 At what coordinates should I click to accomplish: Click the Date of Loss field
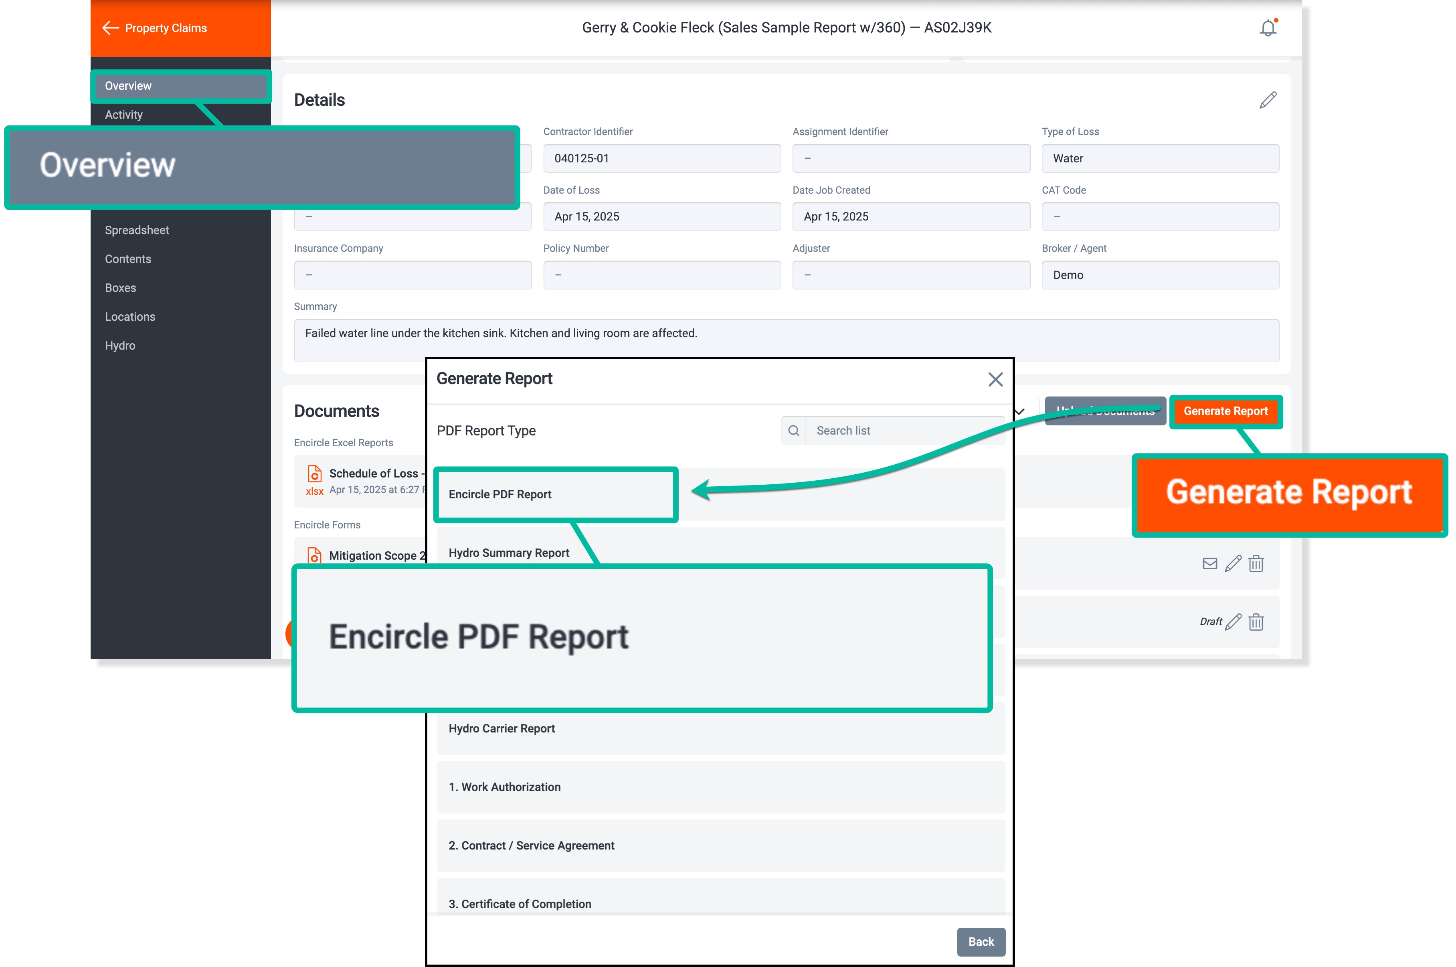click(x=662, y=217)
